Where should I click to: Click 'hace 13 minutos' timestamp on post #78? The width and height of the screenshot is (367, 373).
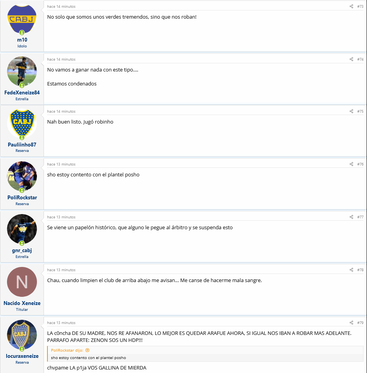pyautogui.click(x=61, y=270)
